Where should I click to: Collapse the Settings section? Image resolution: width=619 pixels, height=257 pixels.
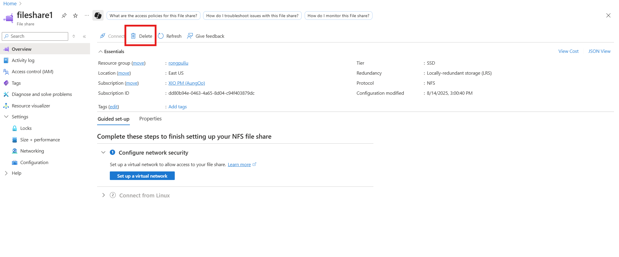click(x=6, y=117)
